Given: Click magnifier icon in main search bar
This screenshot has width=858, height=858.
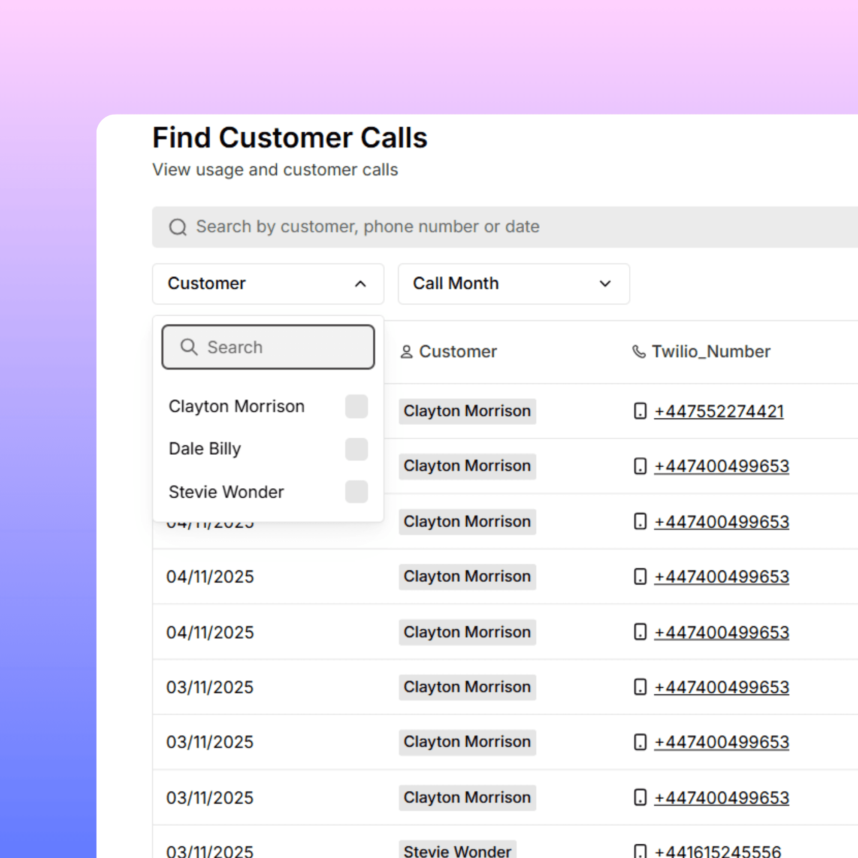Looking at the screenshot, I should tap(178, 227).
